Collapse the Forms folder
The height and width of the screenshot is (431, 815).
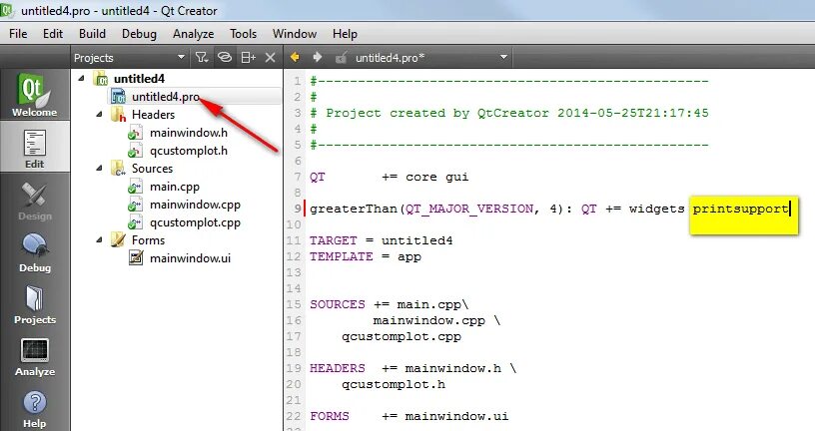[99, 239]
